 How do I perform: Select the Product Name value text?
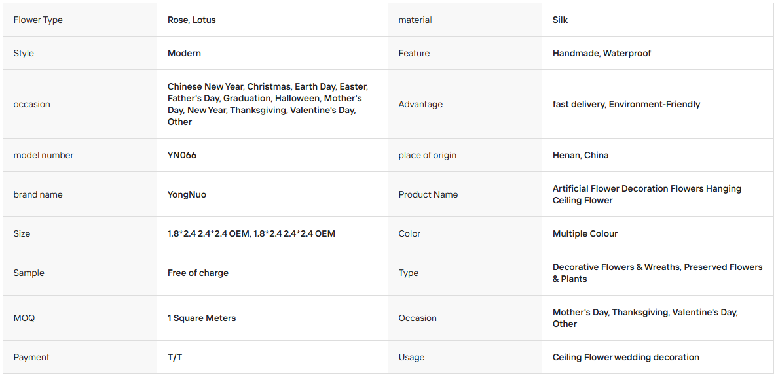point(647,194)
